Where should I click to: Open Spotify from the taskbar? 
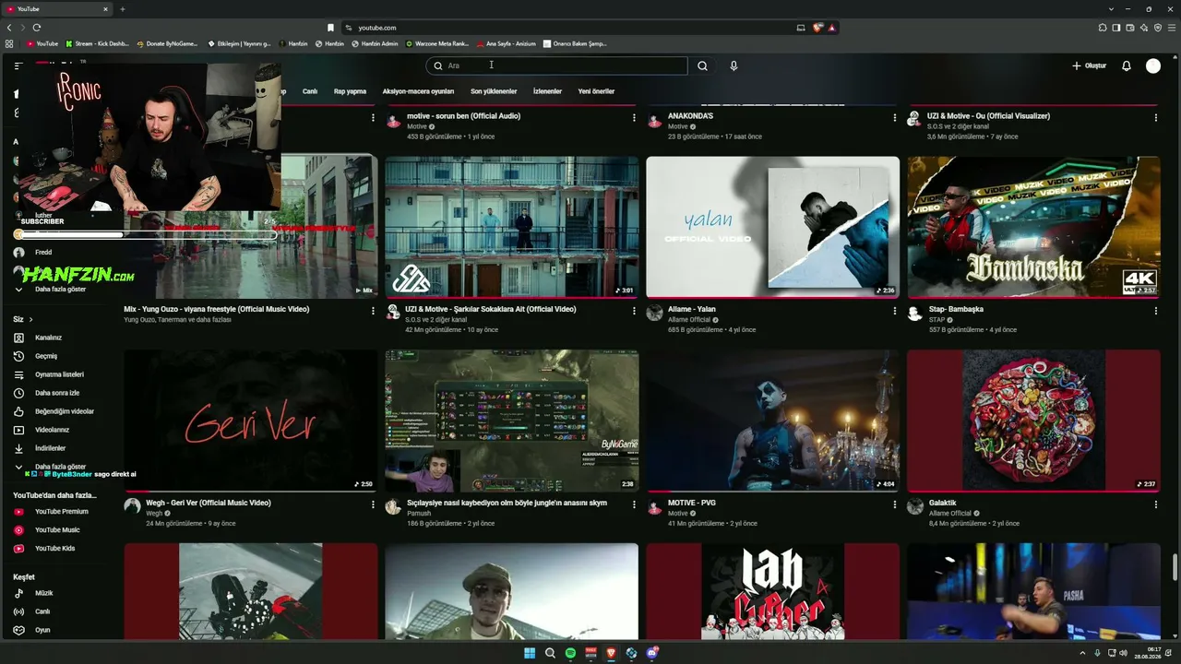pos(570,653)
